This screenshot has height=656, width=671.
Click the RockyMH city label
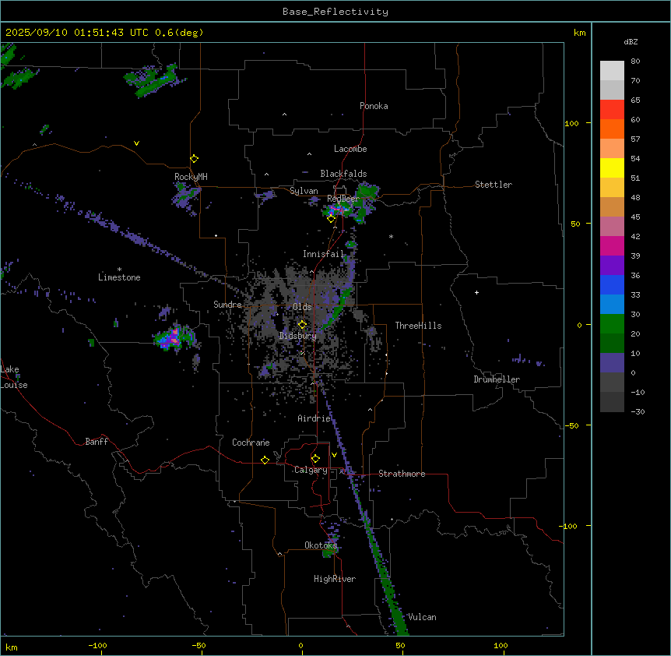click(191, 177)
